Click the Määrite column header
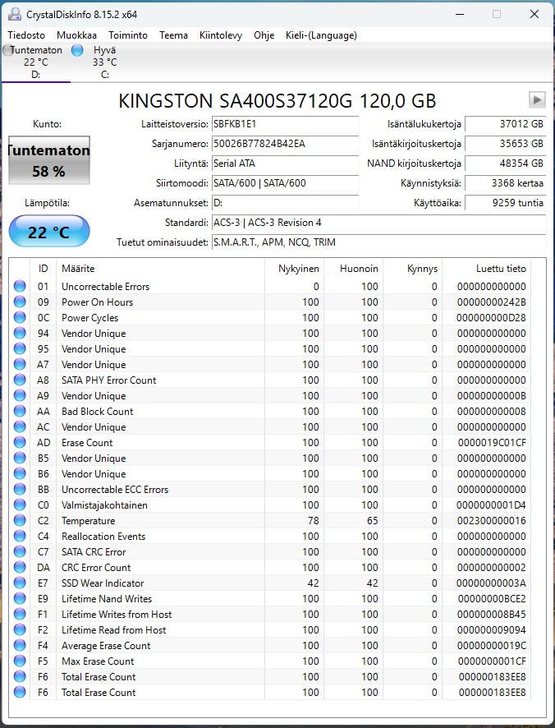The width and height of the screenshot is (555, 728). [x=160, y=269]
